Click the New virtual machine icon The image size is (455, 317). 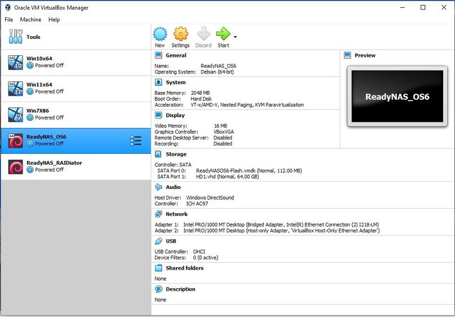160,34
